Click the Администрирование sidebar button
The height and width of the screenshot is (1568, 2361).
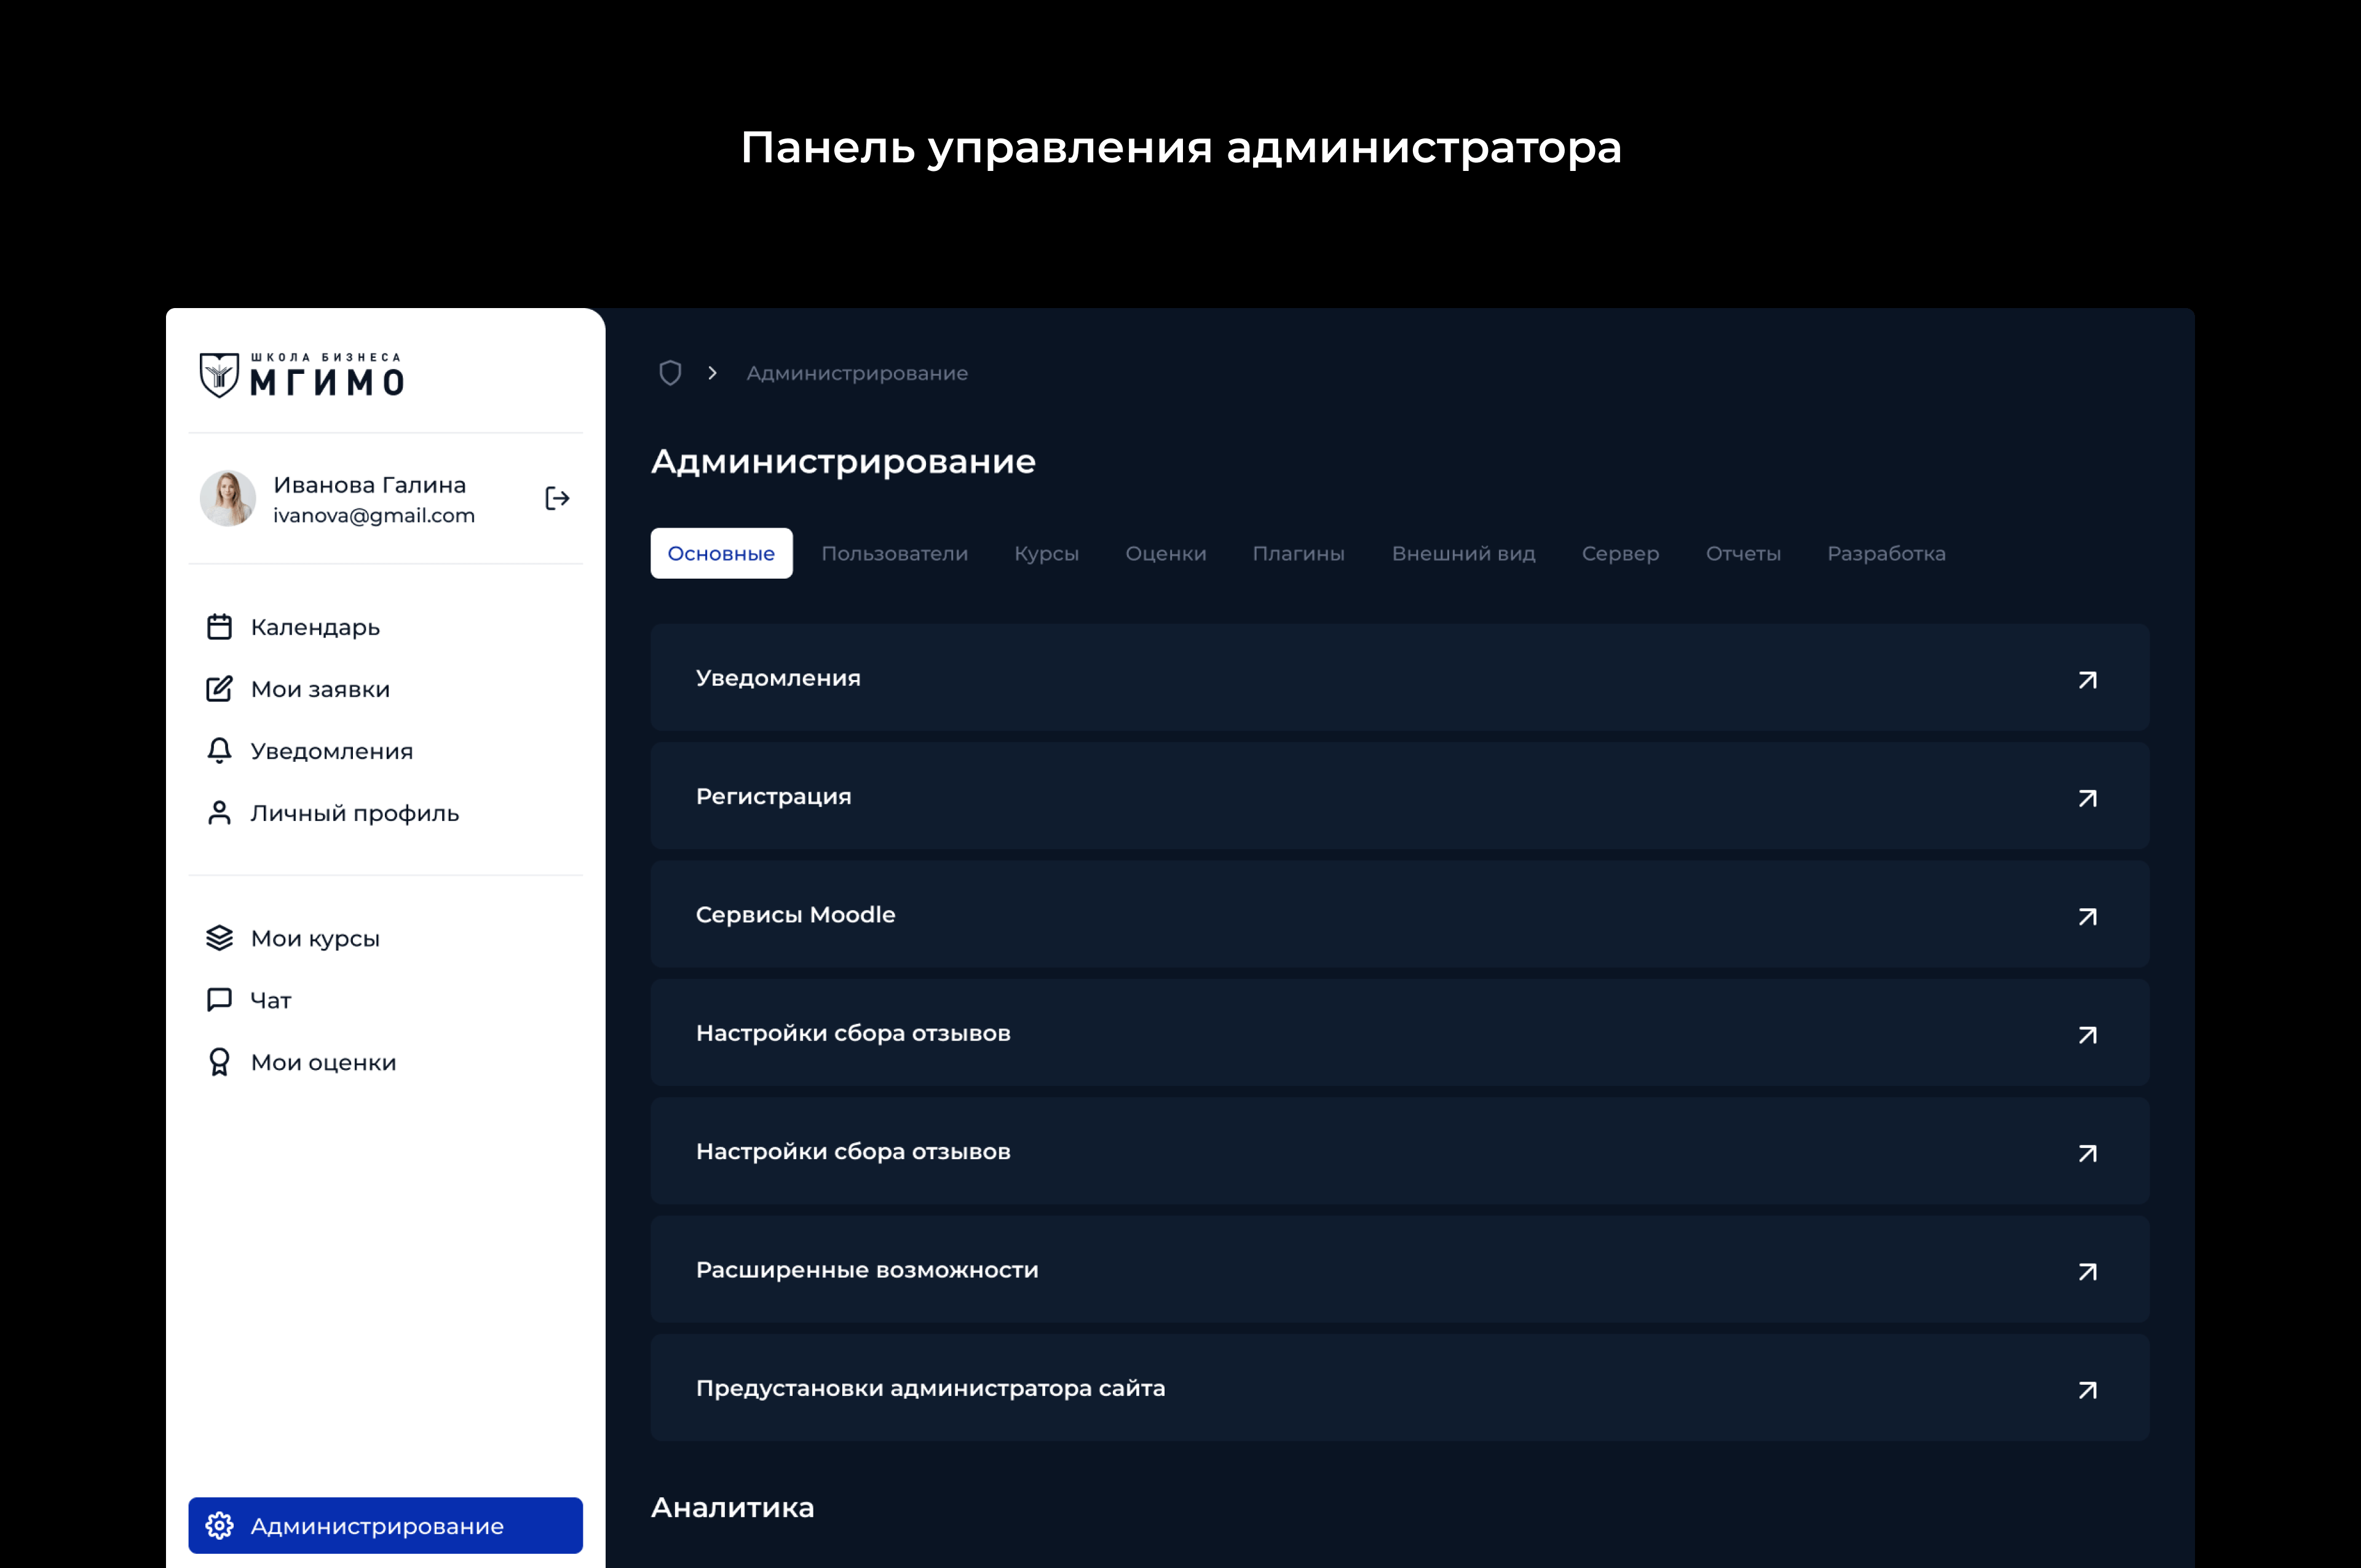pyautogui.click(x=385, y=1525)
